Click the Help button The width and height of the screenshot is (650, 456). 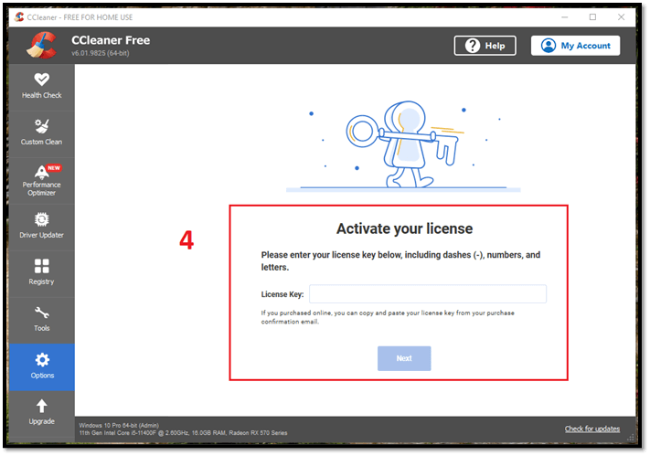(x=485, y=46)
